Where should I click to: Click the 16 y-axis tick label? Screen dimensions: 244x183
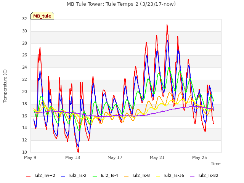(24, 116)
